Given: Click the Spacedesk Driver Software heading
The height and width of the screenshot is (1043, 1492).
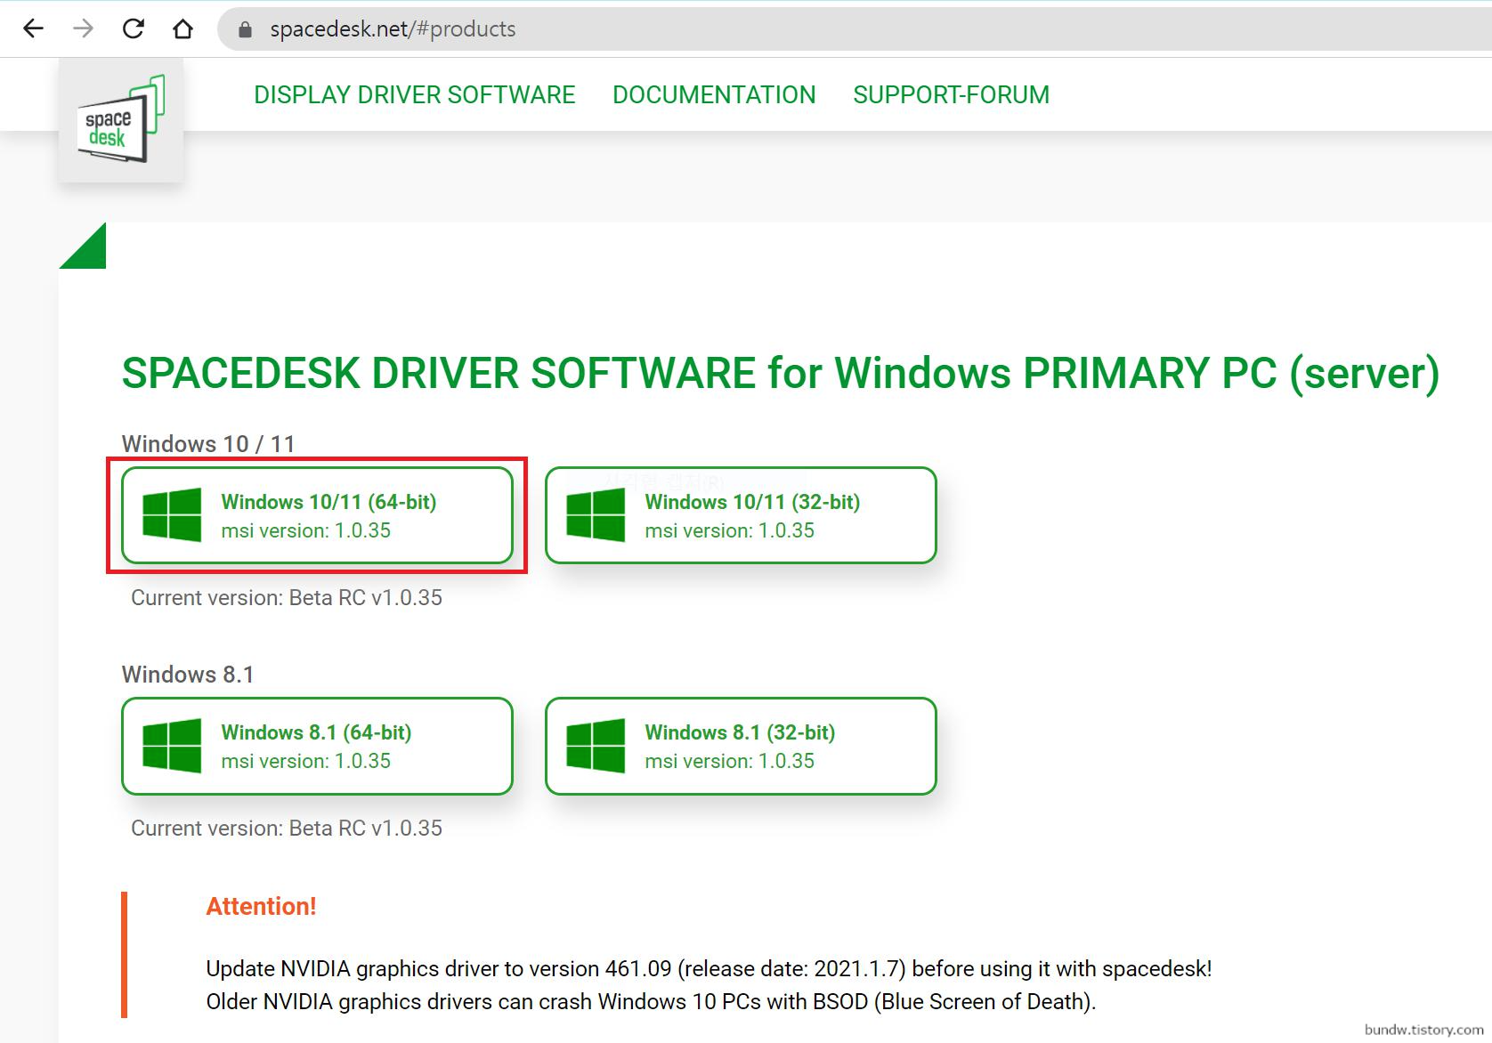Looking at the screenshot, I should (781, 373).
